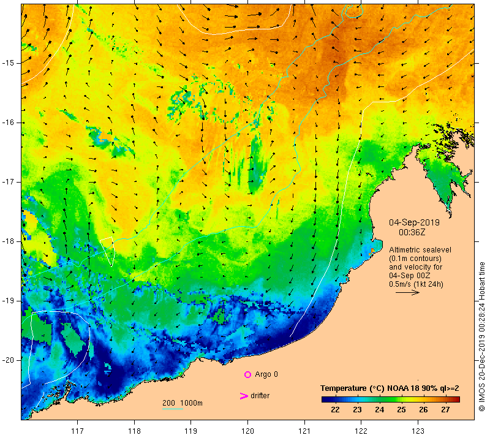Click the '0.5m/s (1kt 24h)' caption
Image resolution: width=490 pixels, height=435 pixels.
[x=416, y=284]
